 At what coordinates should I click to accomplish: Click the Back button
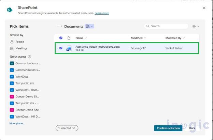coord(192,128)
